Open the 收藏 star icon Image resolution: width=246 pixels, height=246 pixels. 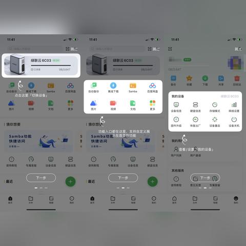(189, 78)
